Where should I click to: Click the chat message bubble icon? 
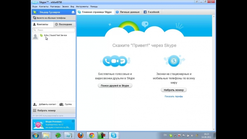click(x=123, y=61)
